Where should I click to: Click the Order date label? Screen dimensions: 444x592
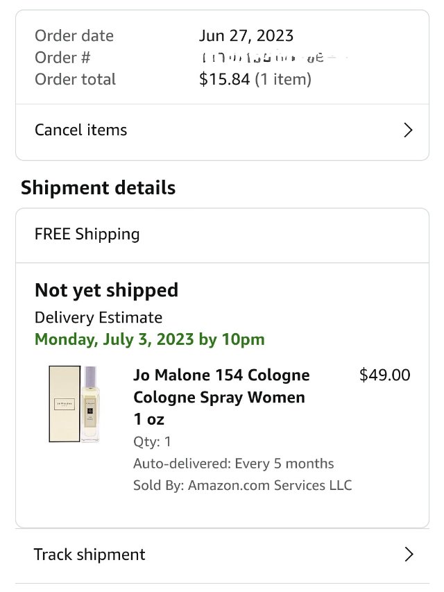(x=74, y=35)
